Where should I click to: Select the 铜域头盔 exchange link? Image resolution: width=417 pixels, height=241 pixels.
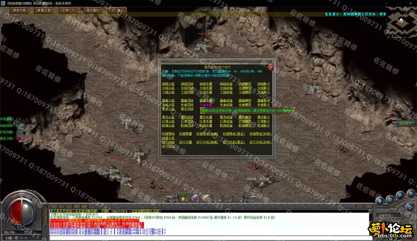[x=168, y=84]
